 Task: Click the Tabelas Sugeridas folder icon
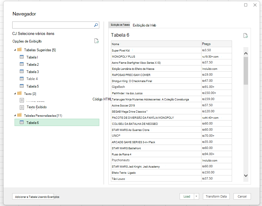coord(20,50)
